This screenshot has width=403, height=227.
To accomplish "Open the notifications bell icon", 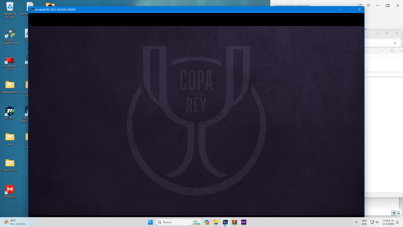I will click(x=397, y=222).
